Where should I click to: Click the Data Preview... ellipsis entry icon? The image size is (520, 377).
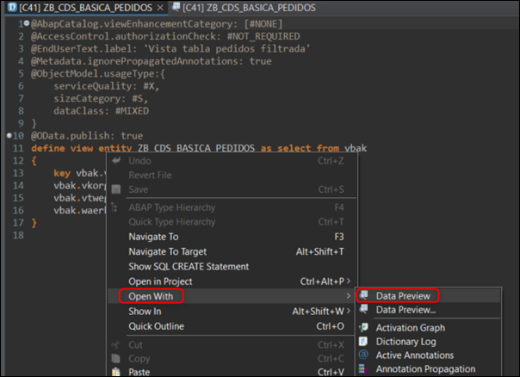364,309
